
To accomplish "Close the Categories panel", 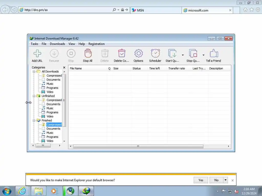I will click(x=64, y=67).
